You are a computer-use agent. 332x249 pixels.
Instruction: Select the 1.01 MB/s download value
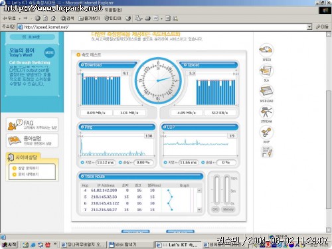129,113
